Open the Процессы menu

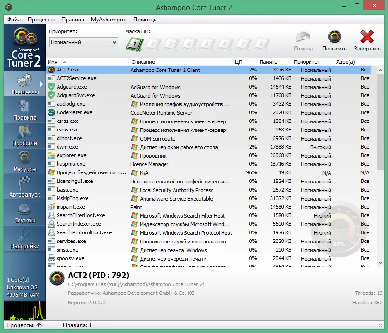point(41,20)
